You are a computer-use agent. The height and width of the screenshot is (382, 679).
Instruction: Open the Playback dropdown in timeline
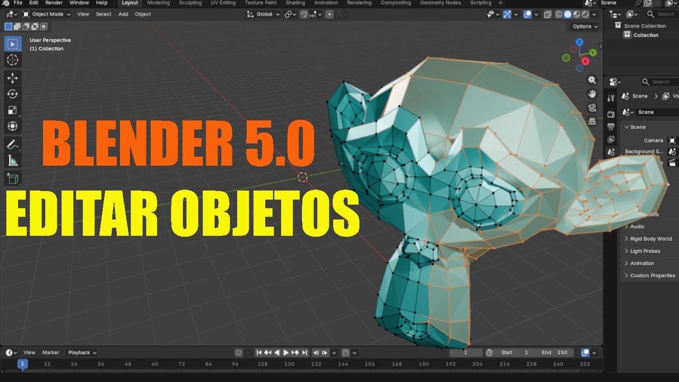[82, 352]
